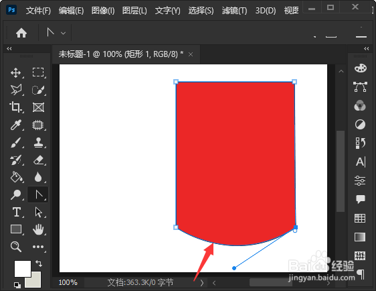Open the Adjustments panel icon
Screen dimensions: 376x291
tap(360, 124)
